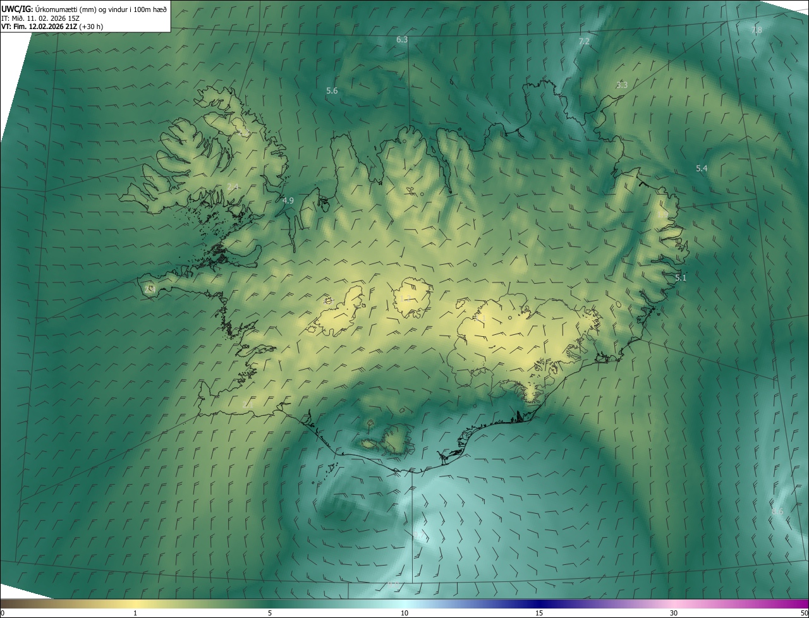Click the map value label "6.3"
This screenshot has height=618, width=809.
pyautogui.click(x=402, y=40)
